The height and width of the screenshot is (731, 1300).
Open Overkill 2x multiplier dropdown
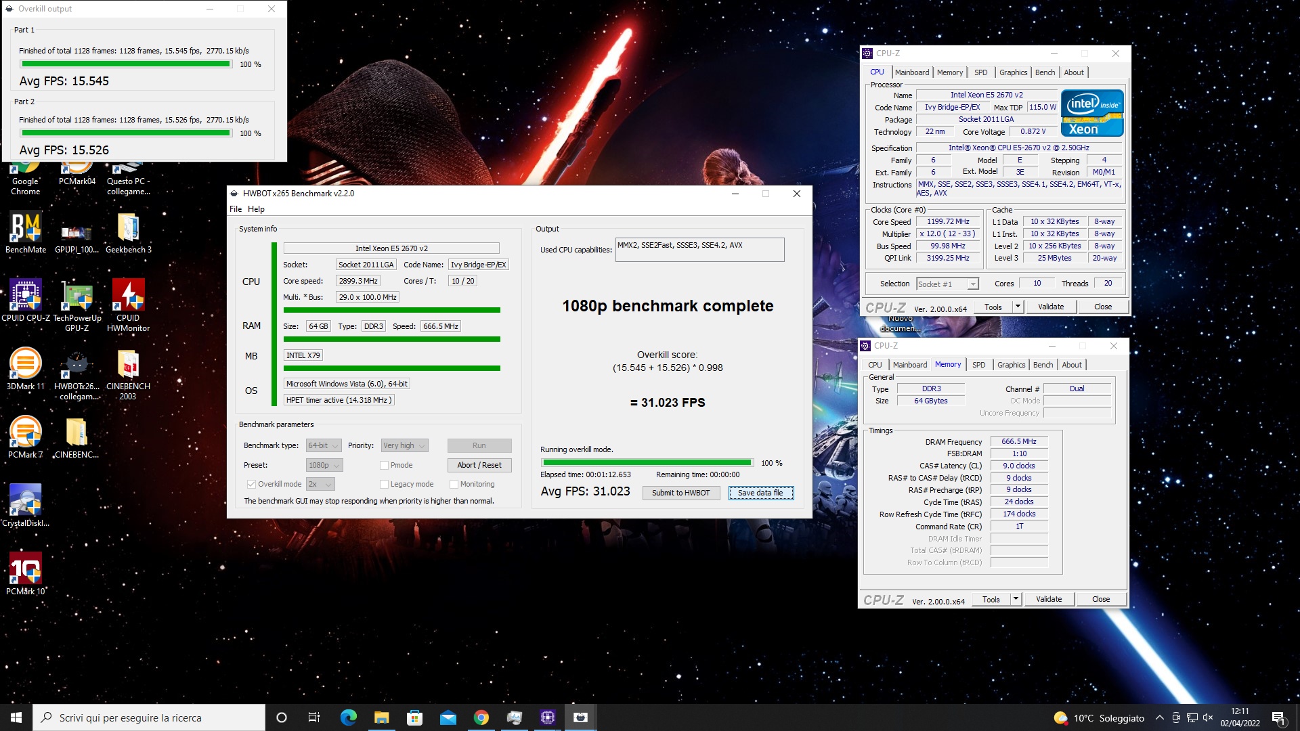[320, 484]
